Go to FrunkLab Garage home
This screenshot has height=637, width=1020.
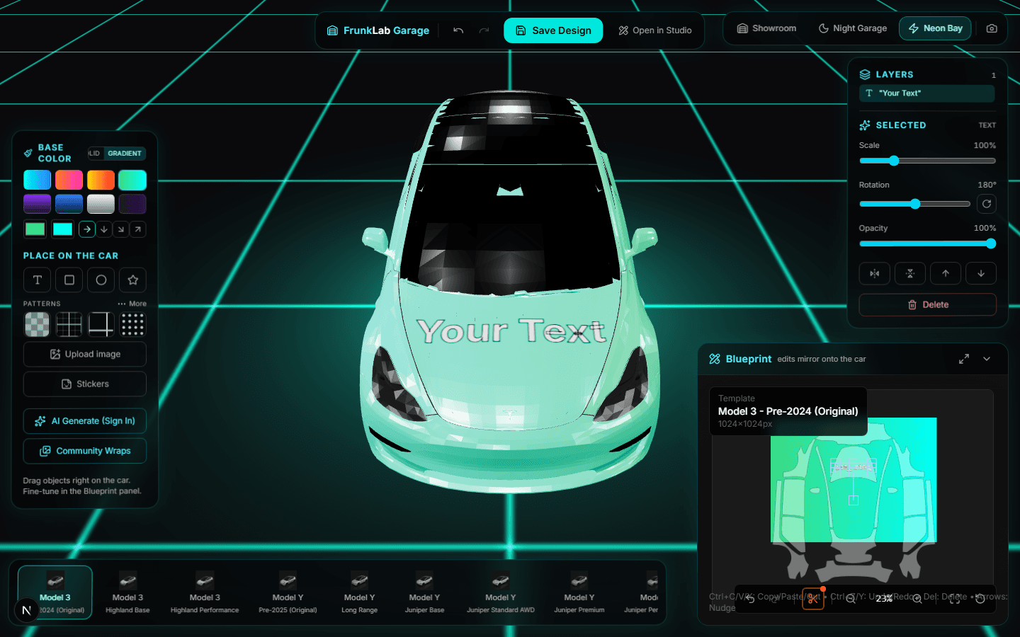click(x=378, y=30)
